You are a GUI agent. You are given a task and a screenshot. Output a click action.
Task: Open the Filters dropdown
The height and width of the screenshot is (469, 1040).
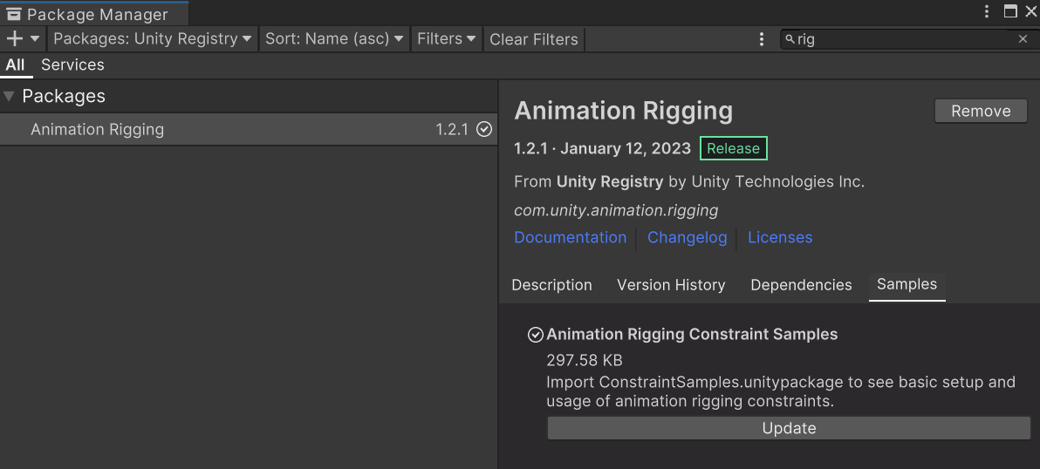point(446,39)
